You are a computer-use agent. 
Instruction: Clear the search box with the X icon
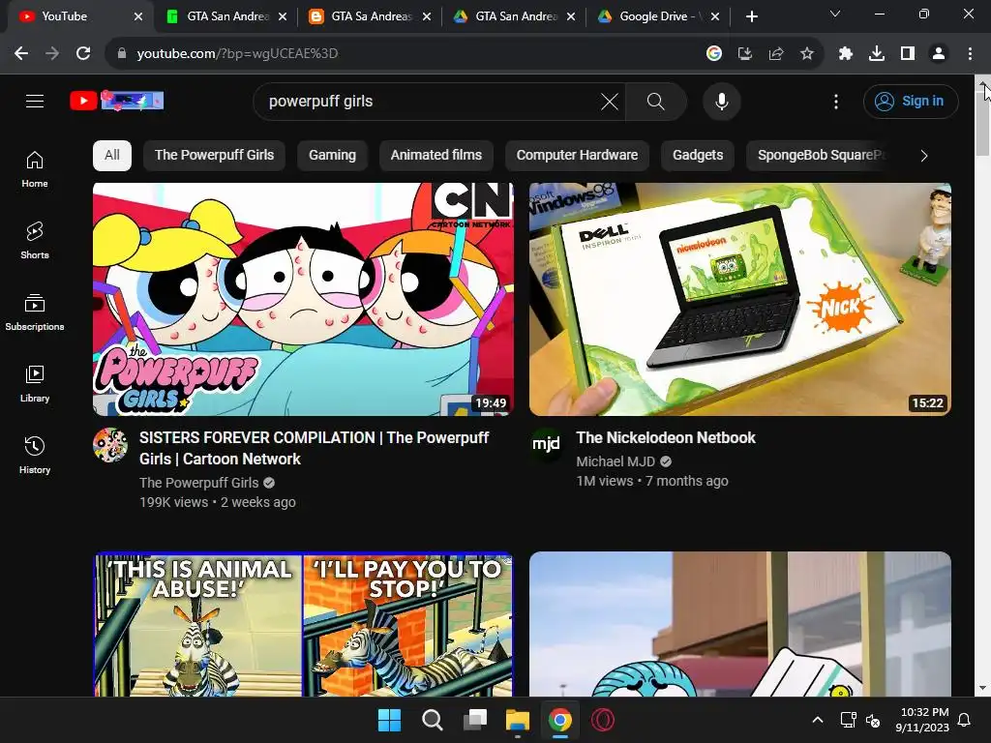click(x=610, y=101)
